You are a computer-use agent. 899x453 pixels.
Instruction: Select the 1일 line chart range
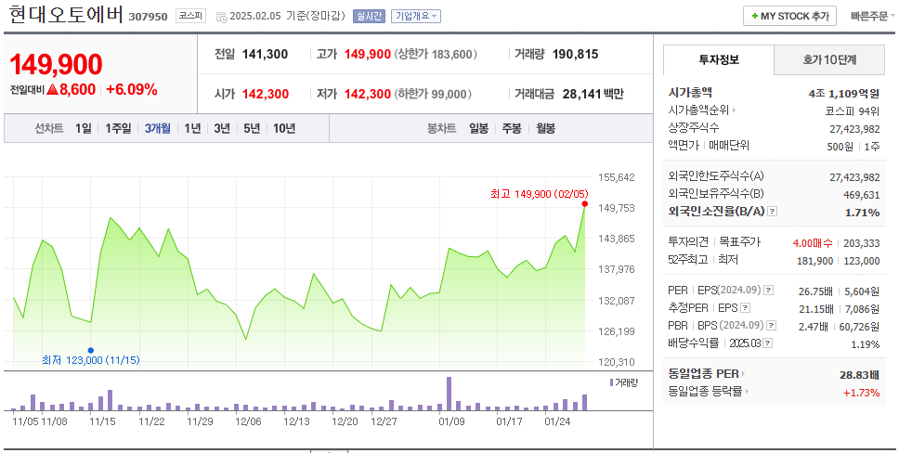coord(84,128)
